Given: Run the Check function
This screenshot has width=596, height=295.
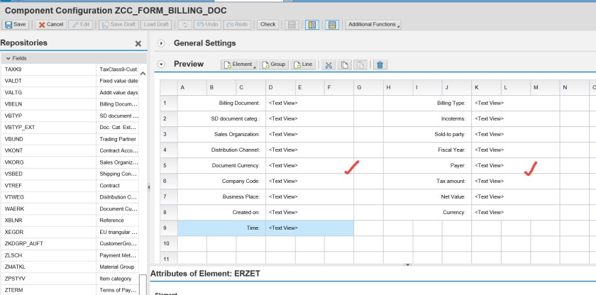Looking at the screenshot, I should tap(267, 24).
